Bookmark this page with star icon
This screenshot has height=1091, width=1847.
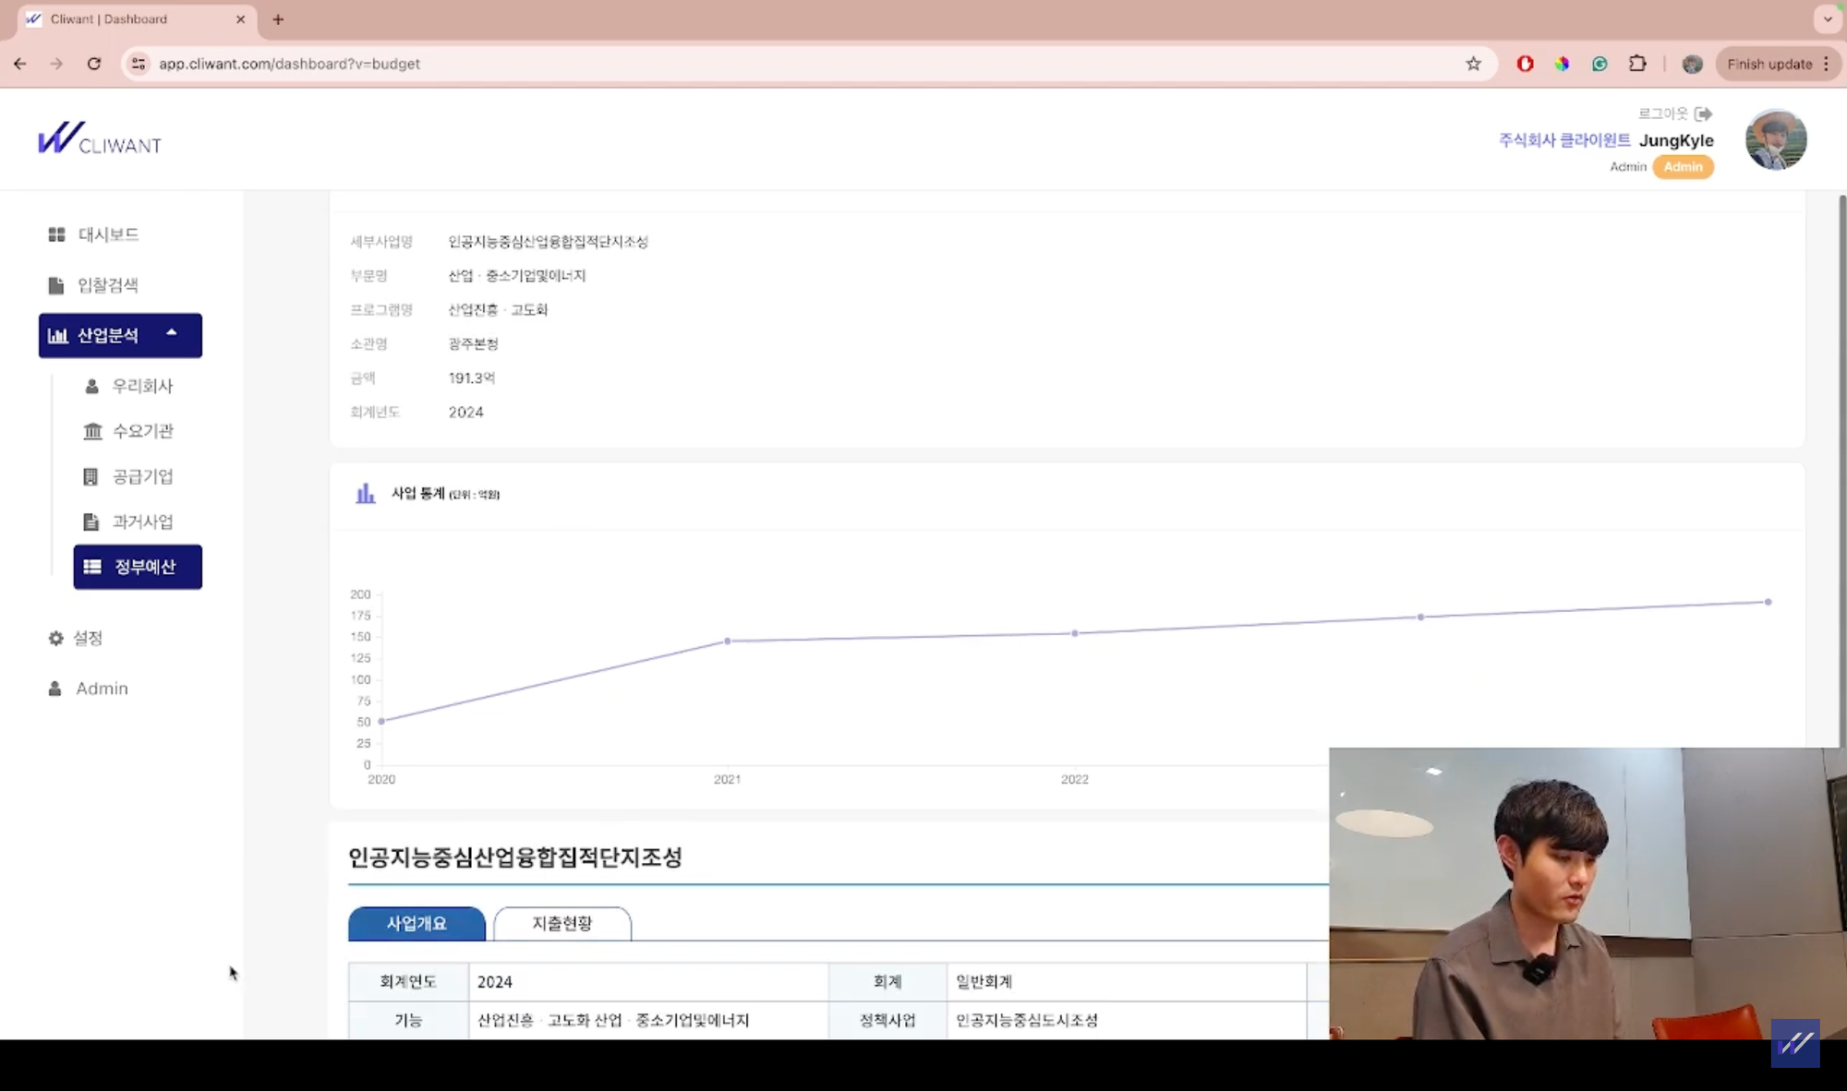(1473, 64)
